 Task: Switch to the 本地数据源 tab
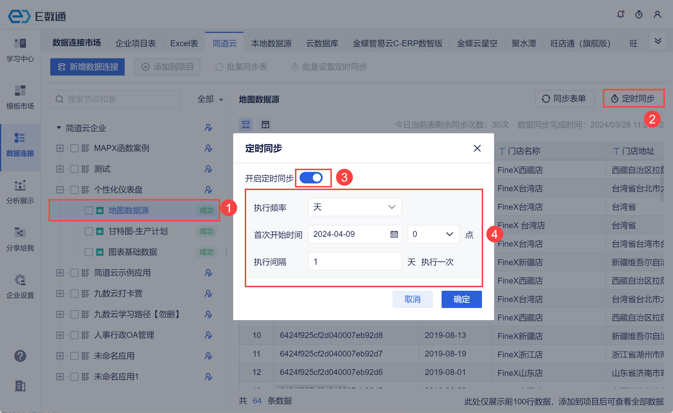tap(271, 43)
